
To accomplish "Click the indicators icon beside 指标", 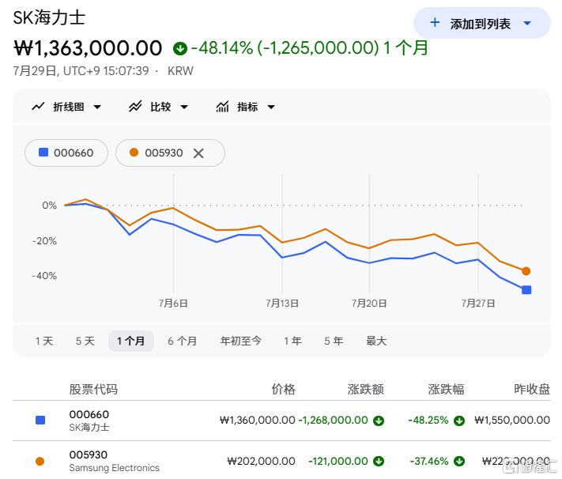I will [222, 107].
